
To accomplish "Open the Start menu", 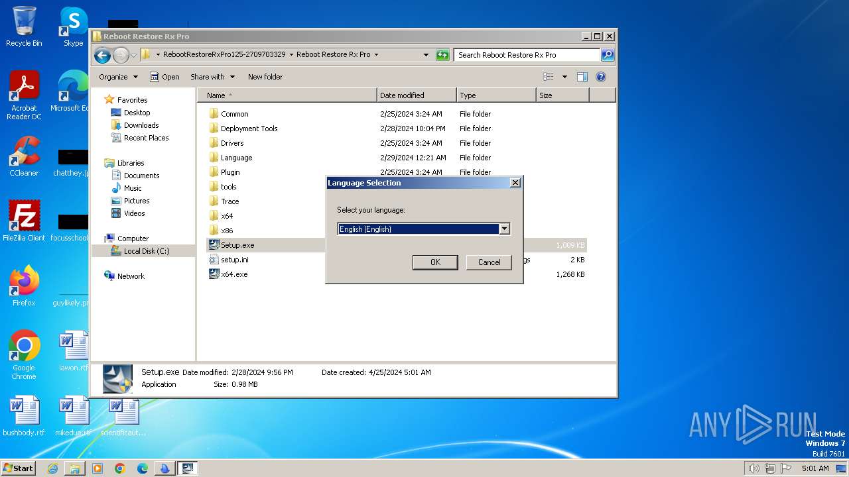I will [x=18, y=468].
